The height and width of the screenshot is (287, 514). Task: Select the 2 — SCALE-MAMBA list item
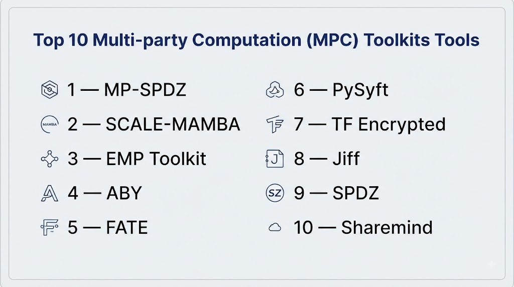tap(154, 124)
